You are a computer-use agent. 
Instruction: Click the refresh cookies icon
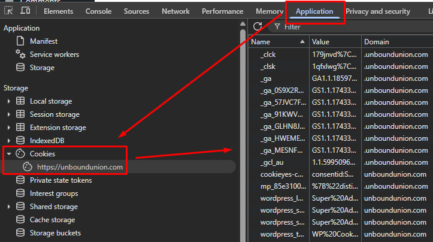(x=258, y=26)
